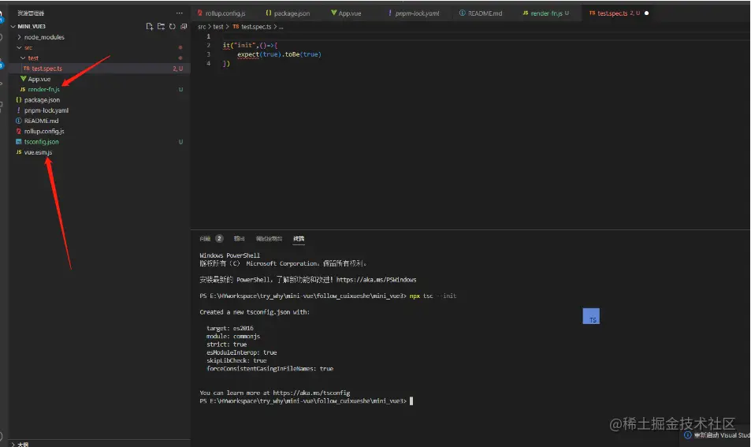Select the test.spec.ts editor tab
The width and height of the screenshot is (751, 447).
(x=615, y=13)
